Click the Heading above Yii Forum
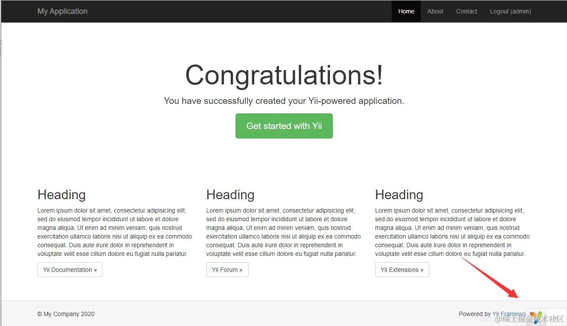 tap(230, 195)
